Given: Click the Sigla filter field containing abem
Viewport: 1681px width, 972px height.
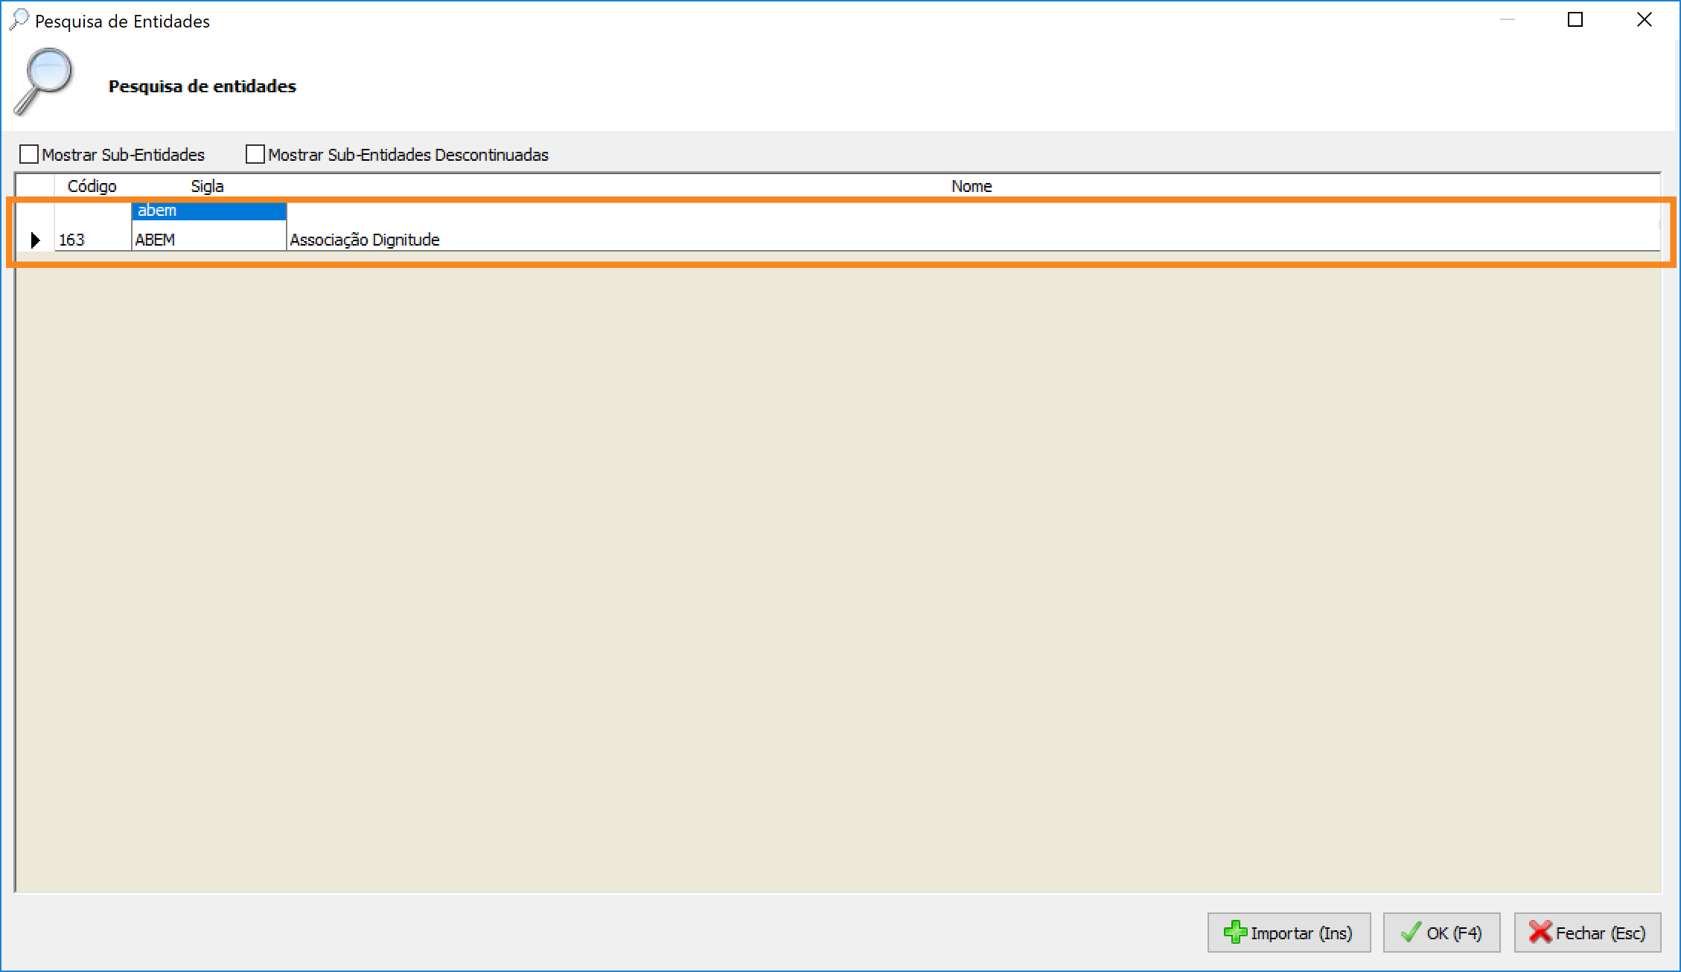Looking at the screenshot, I should pos(208,211).
